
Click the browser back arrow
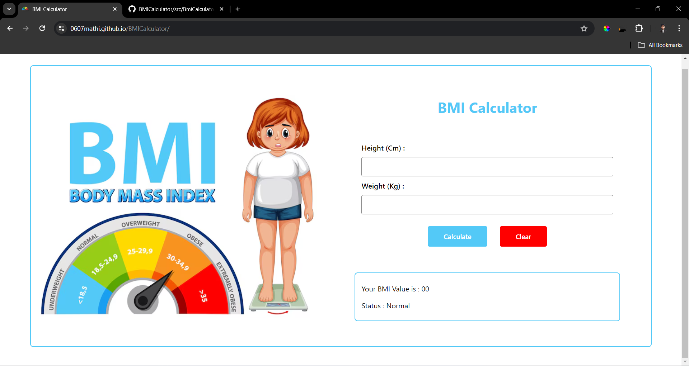(10, 28)
